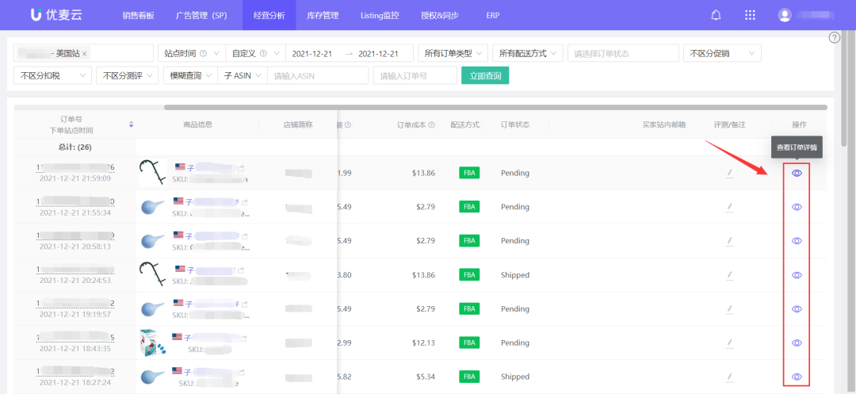Remove the 美国站 store tag
The image size is (856, 394).
85,53
